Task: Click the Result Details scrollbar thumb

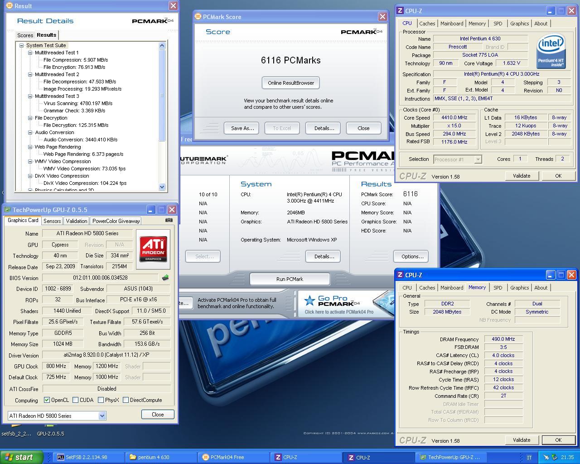Action: [162, 95]
